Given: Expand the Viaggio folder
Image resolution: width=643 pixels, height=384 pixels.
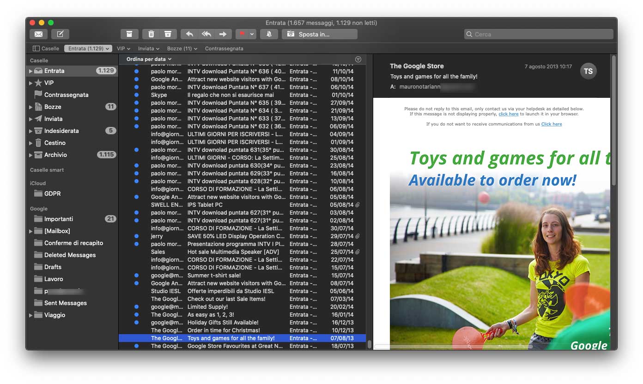Looking at the screenshot, I should pos(30,315).
